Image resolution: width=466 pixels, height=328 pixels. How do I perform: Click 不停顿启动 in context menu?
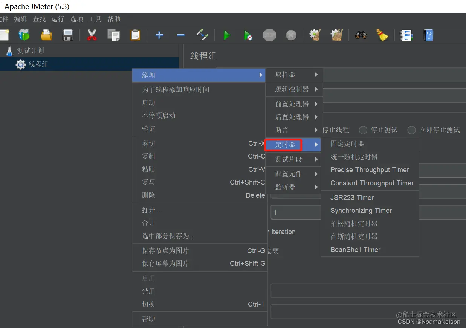click(x=200, y=116)
